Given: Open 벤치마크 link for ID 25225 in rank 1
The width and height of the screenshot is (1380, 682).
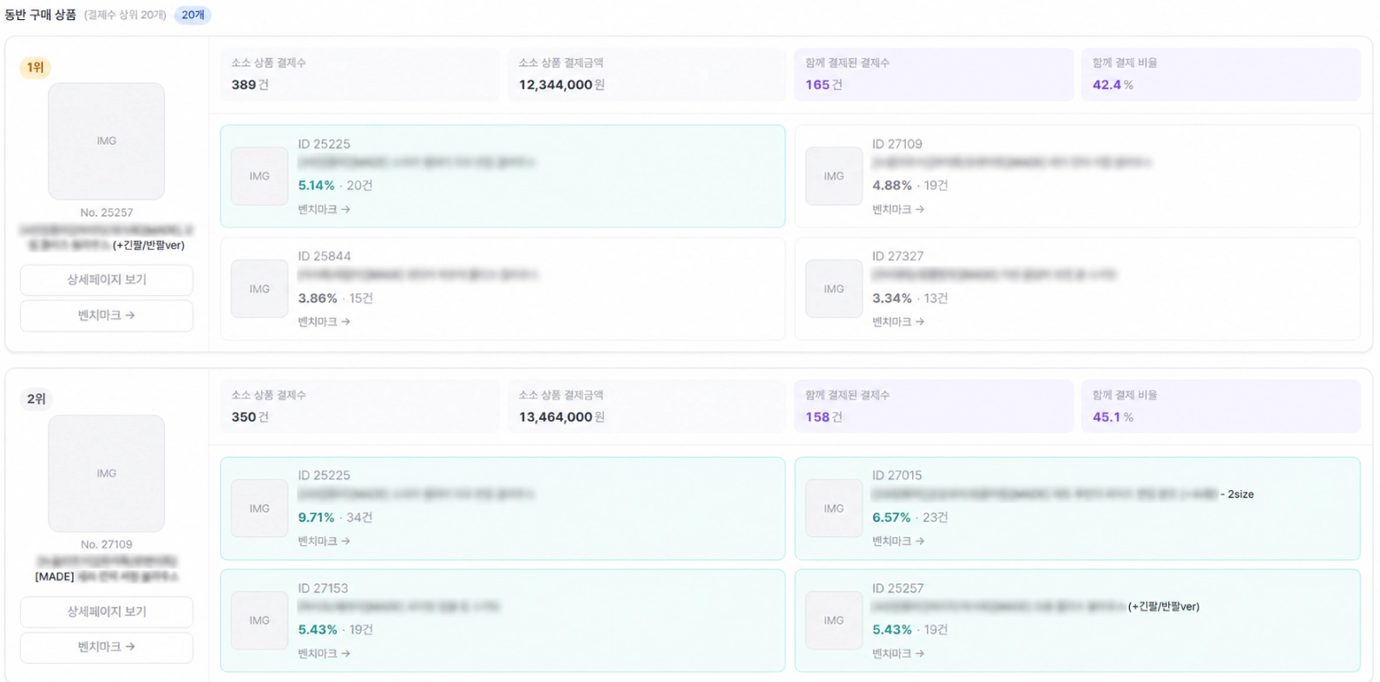Looking at the screenshot, I should pyautogui.click(x=324, y=209).
